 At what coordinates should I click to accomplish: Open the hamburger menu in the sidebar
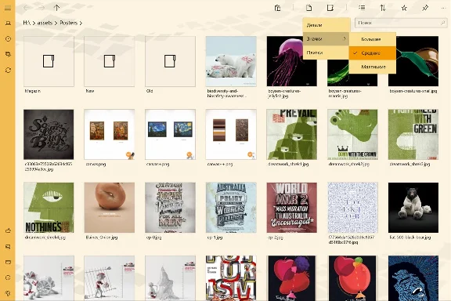pyautogui.click(x=8, y=8)
